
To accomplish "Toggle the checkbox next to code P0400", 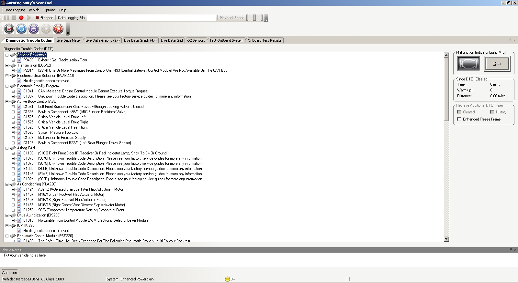I will [x=19, y=60].
